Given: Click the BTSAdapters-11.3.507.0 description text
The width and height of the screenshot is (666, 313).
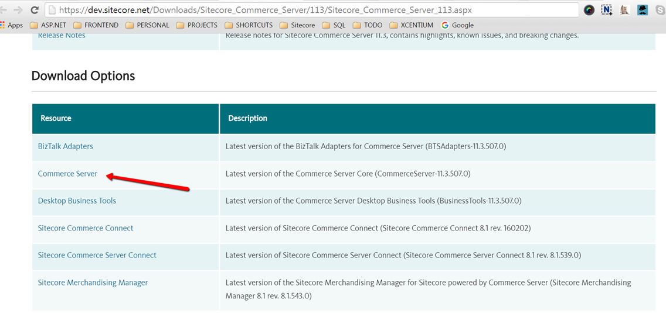Looking at the screenshot, I should 366,146.
